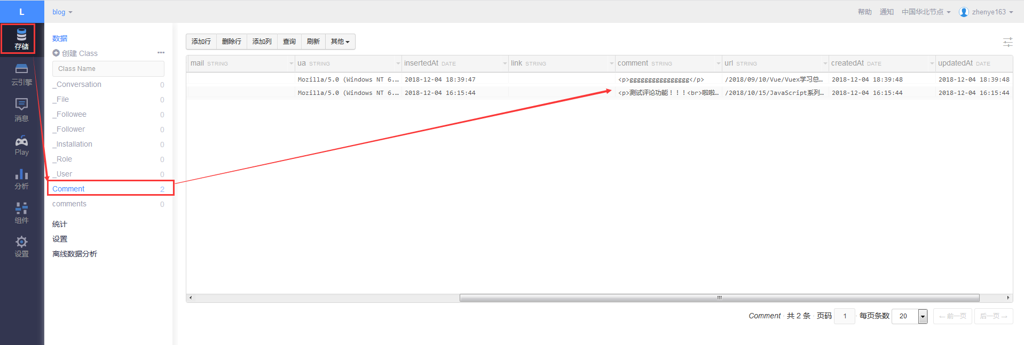1024x345 pixels.
Task: Open the zhenye163 account dropdown
Action: pos(992,12)
